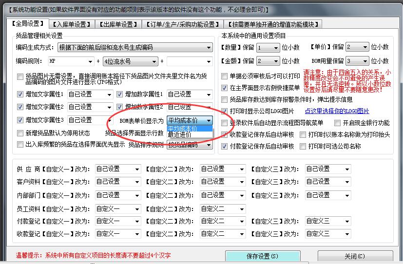The image size is (403, 264).
Task: Select 最近进价 from the open dropdown list
Action: 180,135
